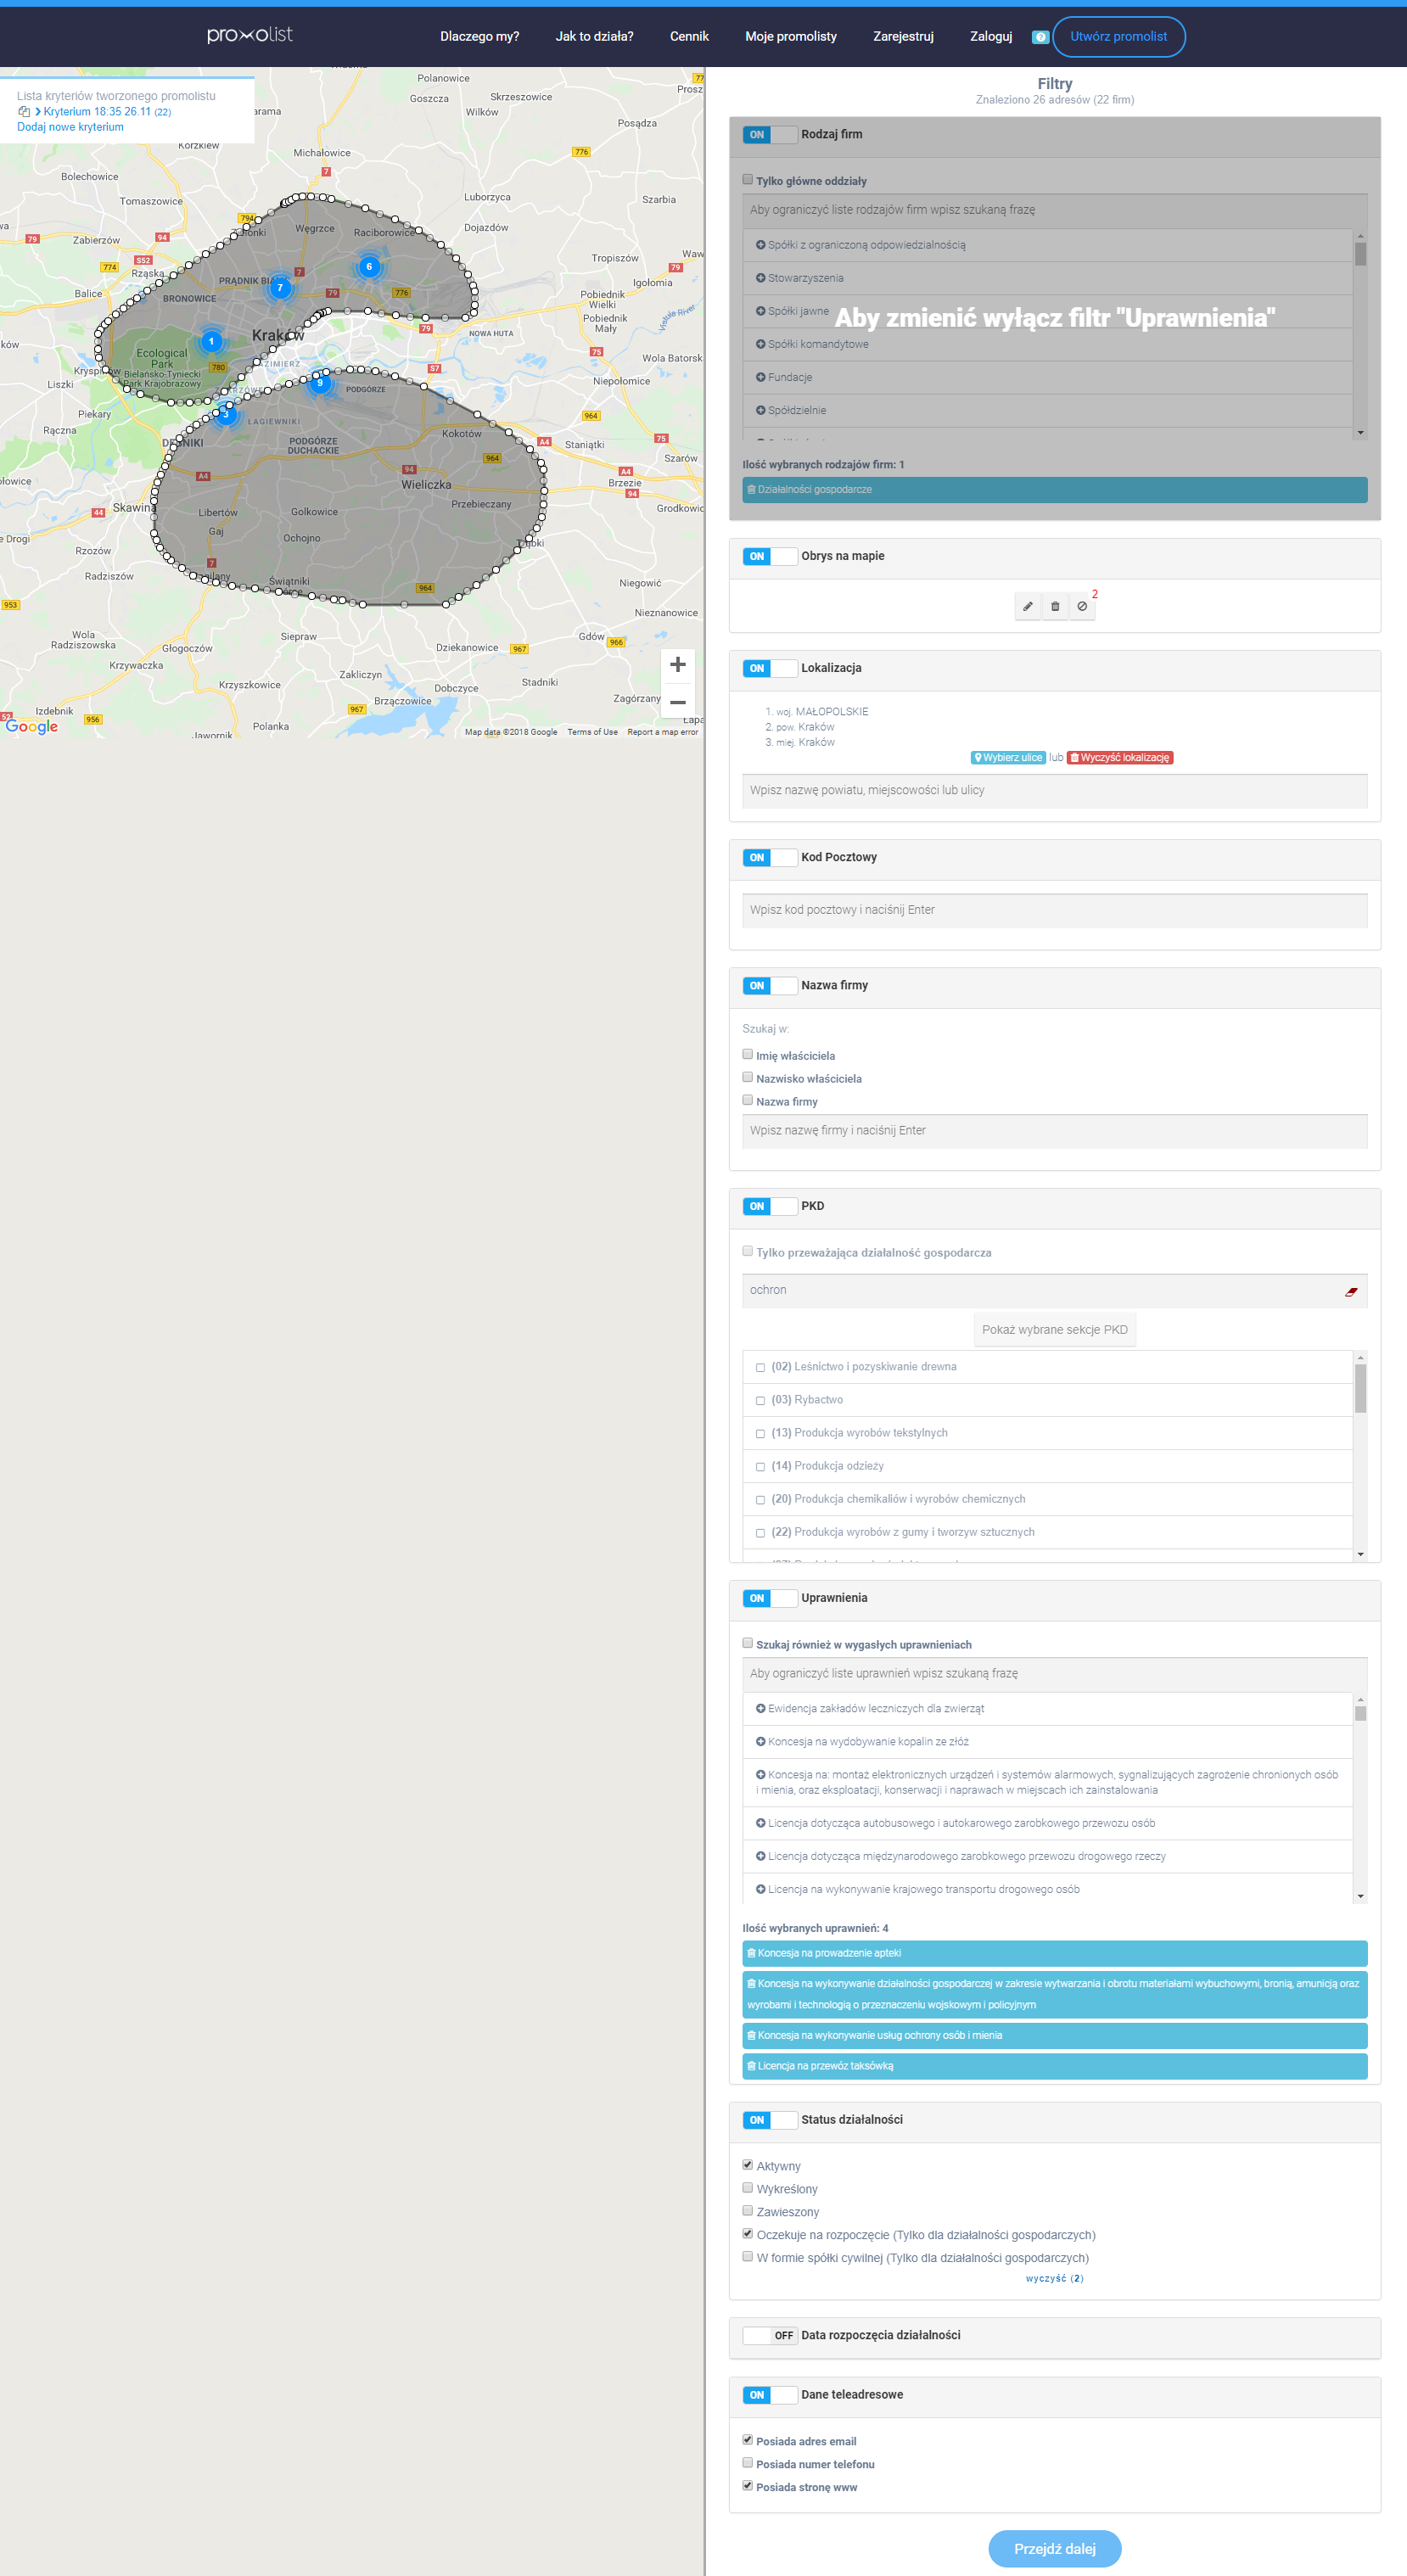
Task: Turn on 'Data rozpoczęcia działalności' filter toggle
Action: click(x=770, y=2336)
